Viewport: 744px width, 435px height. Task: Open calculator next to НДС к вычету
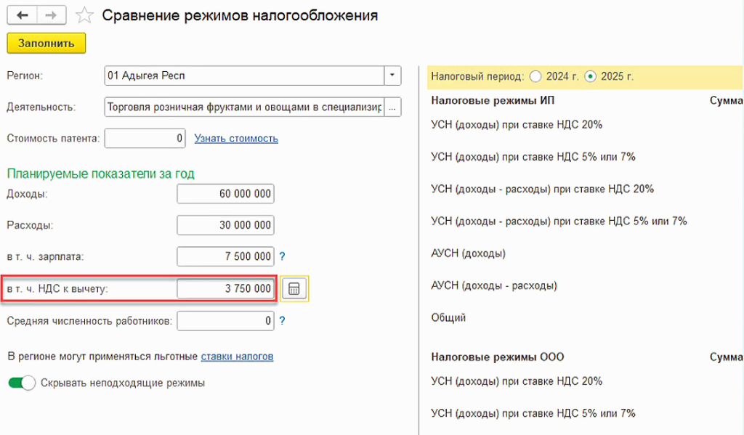coord(294,289)
